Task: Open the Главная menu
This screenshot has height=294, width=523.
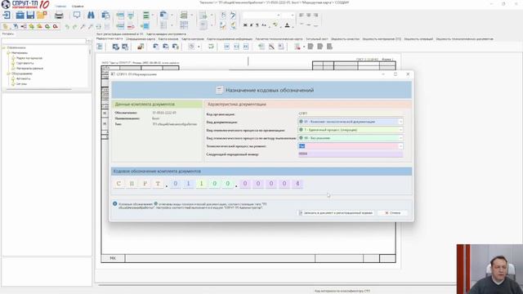Action: tap(60, 7)
